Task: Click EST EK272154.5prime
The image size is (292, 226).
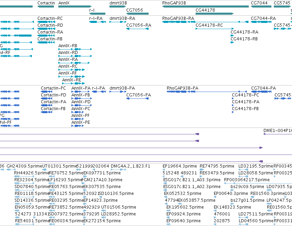Action: click(85, 225)
